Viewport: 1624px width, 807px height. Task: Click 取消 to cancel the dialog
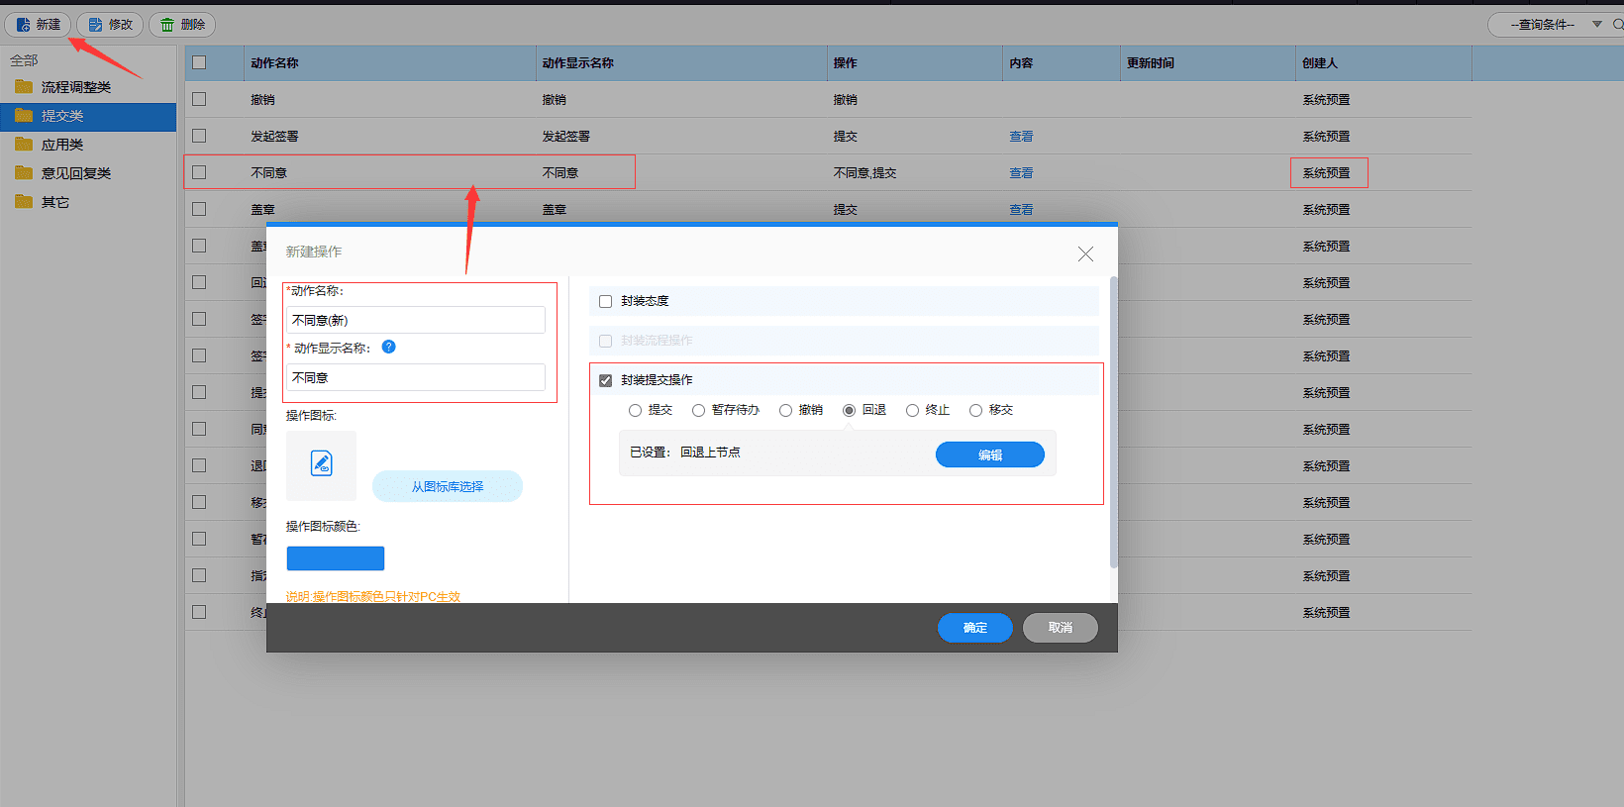pos(1061,628)
